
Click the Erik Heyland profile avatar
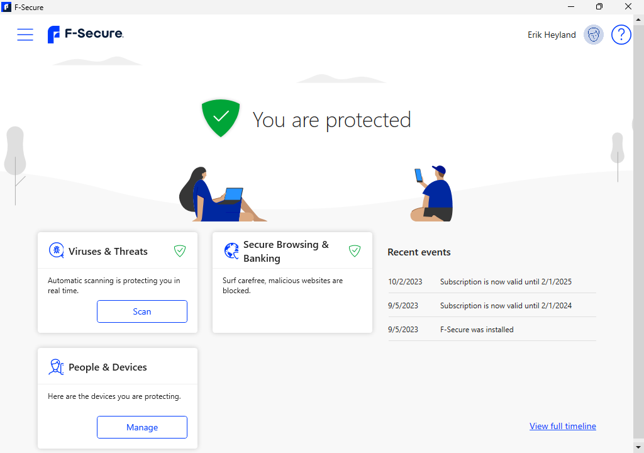(593, 35)
